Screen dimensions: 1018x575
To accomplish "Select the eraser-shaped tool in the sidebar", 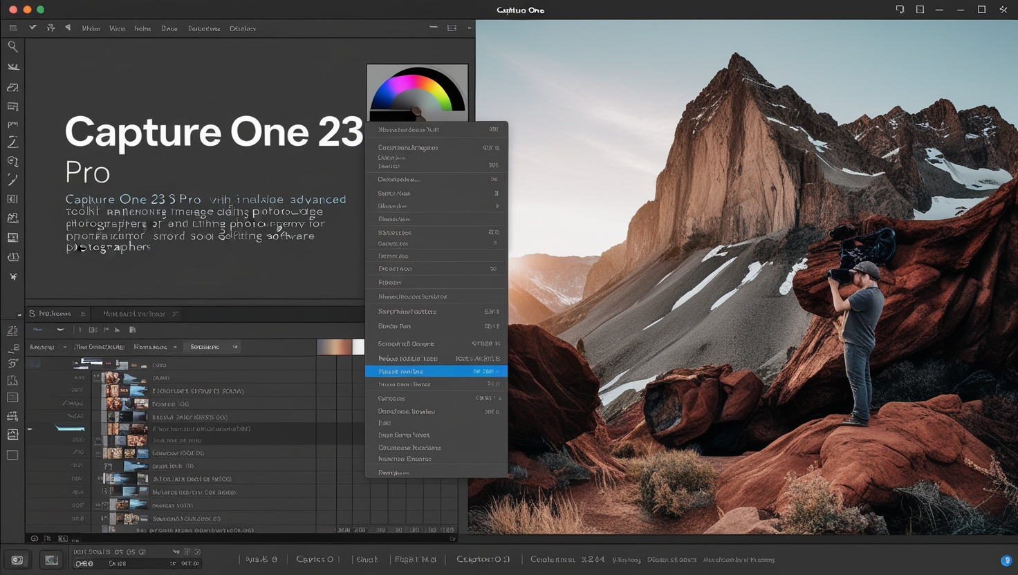I will (12, 88).
